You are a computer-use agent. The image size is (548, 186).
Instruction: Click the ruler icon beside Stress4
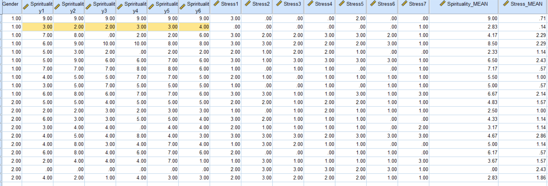click(x=311, y=4)
